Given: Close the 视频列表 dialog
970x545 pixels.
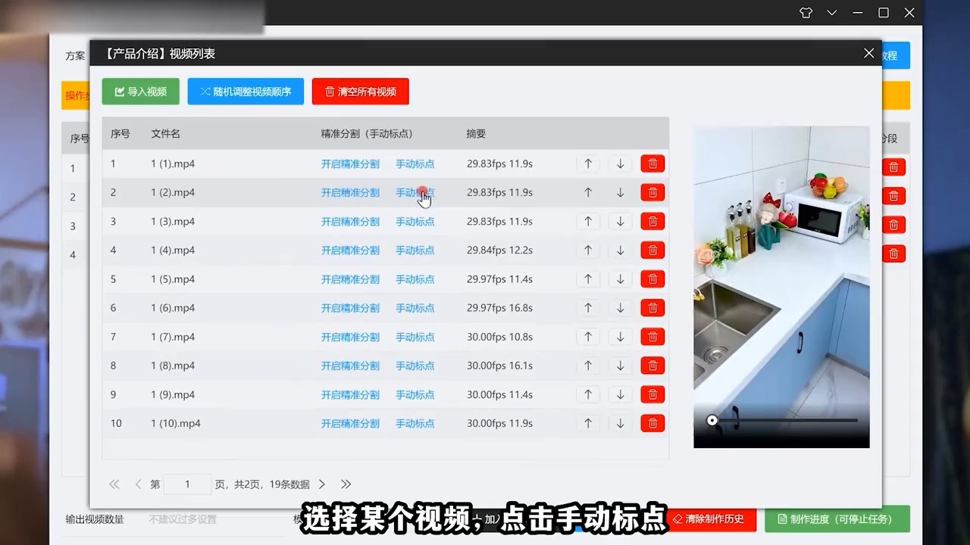Looking at the screenshot, I should click(x=868, y=54).
